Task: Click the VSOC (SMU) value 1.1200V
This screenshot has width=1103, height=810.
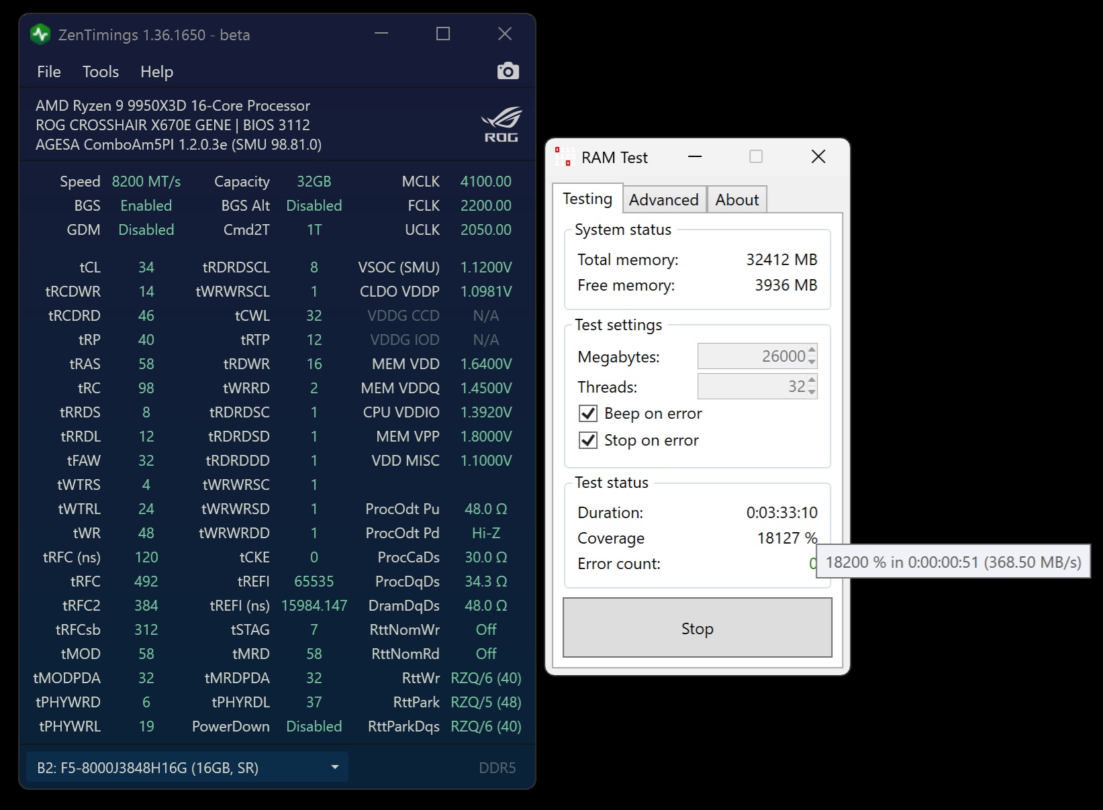Action: pos(486,268)
